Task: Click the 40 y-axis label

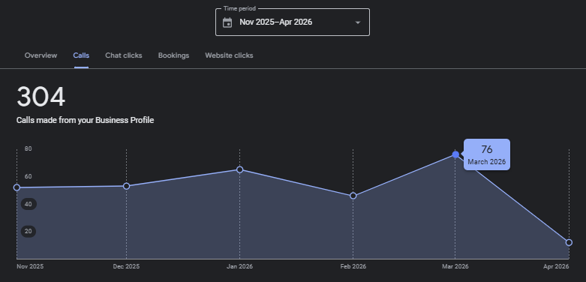Action: [29, 204]
